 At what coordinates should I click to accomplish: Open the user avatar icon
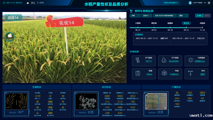point(190,3)
